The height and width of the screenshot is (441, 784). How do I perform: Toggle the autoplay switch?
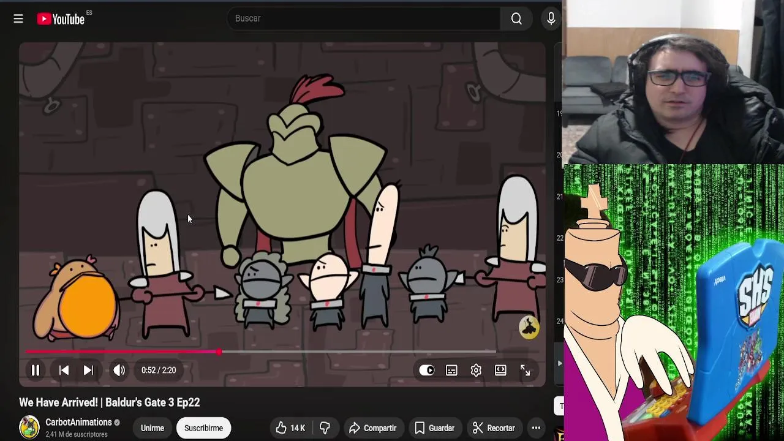427,370
